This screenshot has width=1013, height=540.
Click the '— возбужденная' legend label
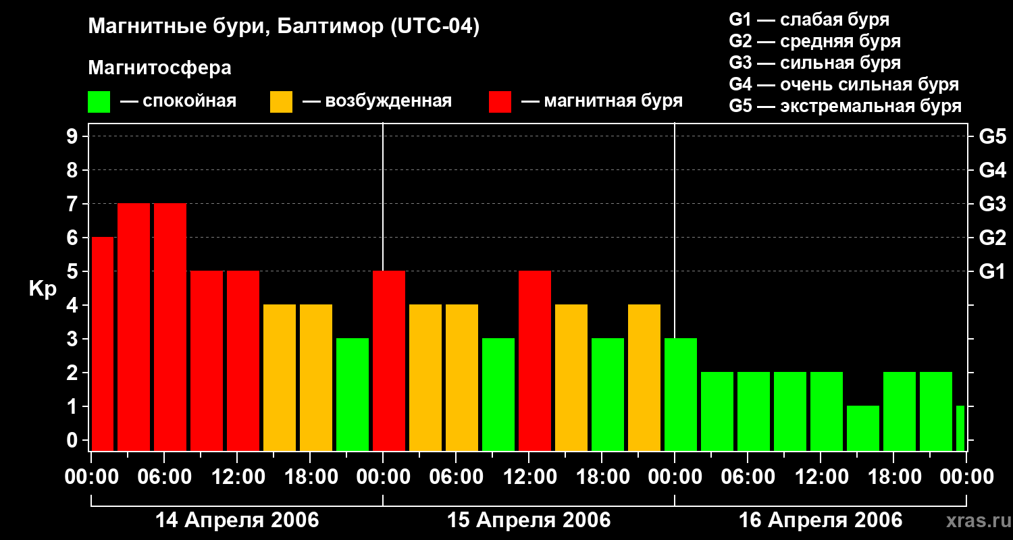tap(377, 102)
